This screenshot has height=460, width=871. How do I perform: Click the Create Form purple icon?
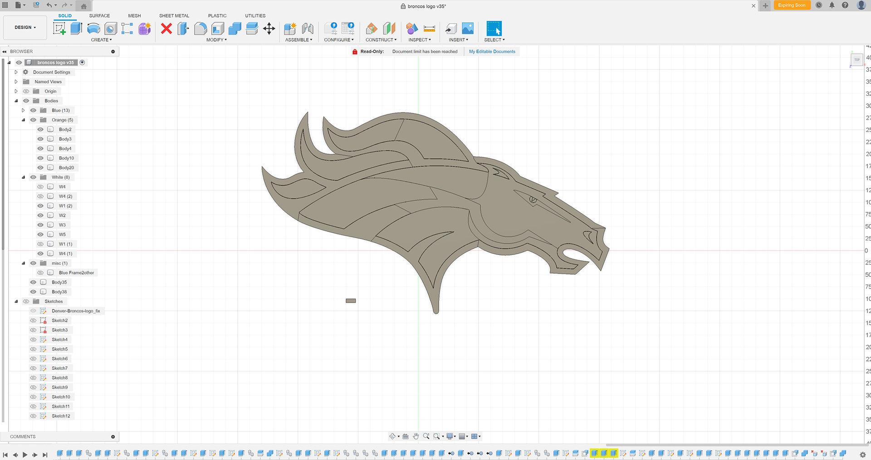tap(145, 29)
